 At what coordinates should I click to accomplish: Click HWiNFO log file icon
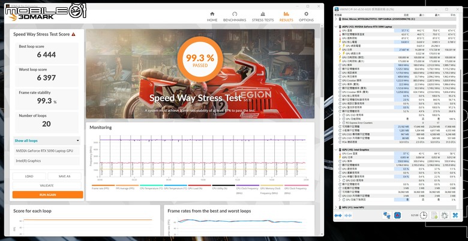pyautogui.click(x=434, y=215)
